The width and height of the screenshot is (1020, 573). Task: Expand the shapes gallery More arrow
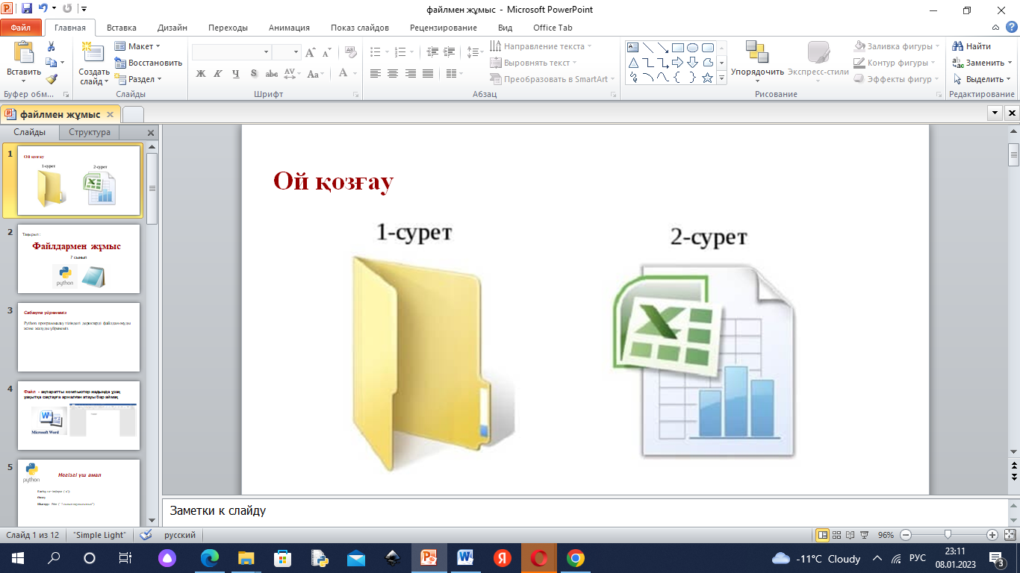click(x=721, y=78)
